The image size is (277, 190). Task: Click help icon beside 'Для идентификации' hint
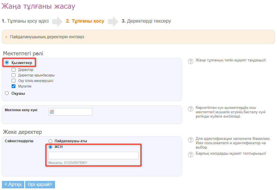tap(190, 140)
